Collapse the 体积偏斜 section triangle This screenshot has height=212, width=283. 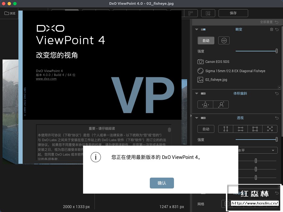coord(197,93)
